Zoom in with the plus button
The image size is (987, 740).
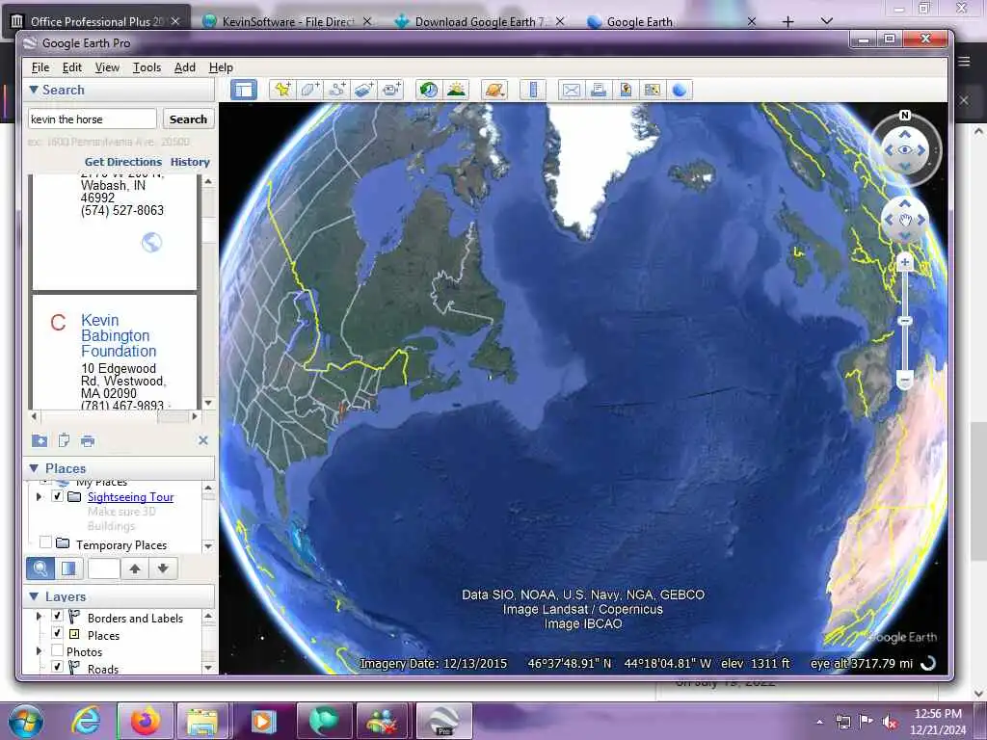(x=904, y=262)
